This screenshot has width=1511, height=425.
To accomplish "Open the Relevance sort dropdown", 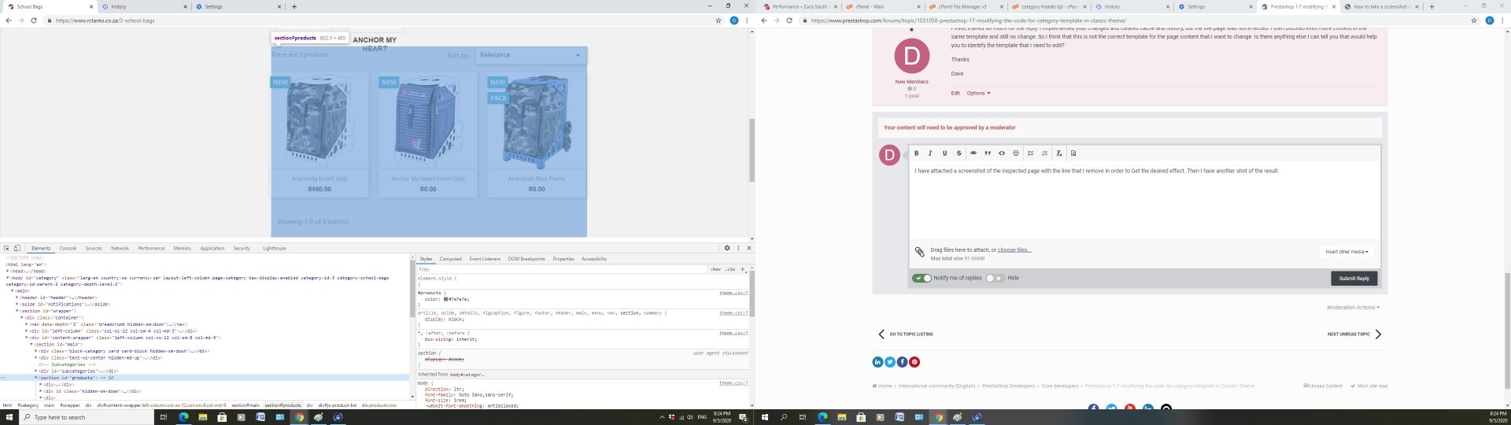I will [531, 55].
